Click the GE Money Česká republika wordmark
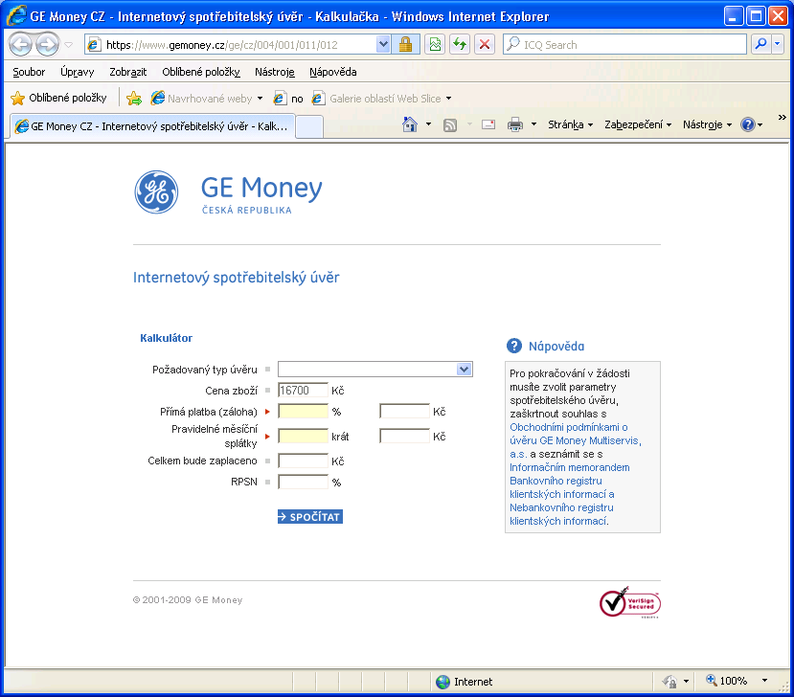 [261, 195]
